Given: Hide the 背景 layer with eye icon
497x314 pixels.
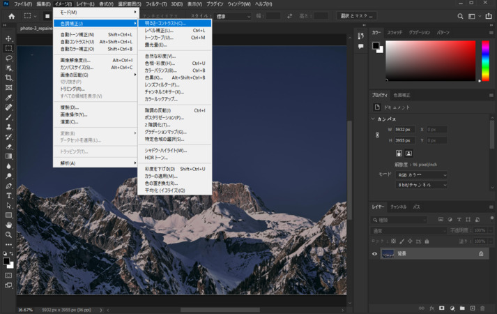Looking at the screenshot, I should (374, 254).
